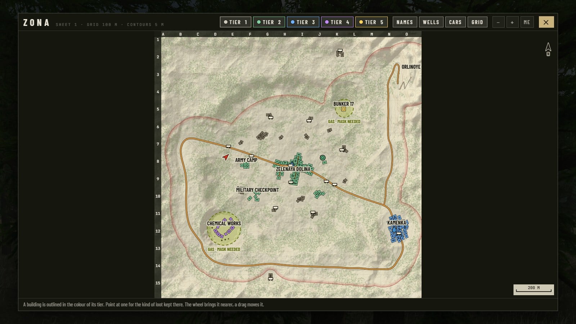
Task: Select the eastern of two road cars southeast of Zelenaya Dolina
Action: point(334,185)
